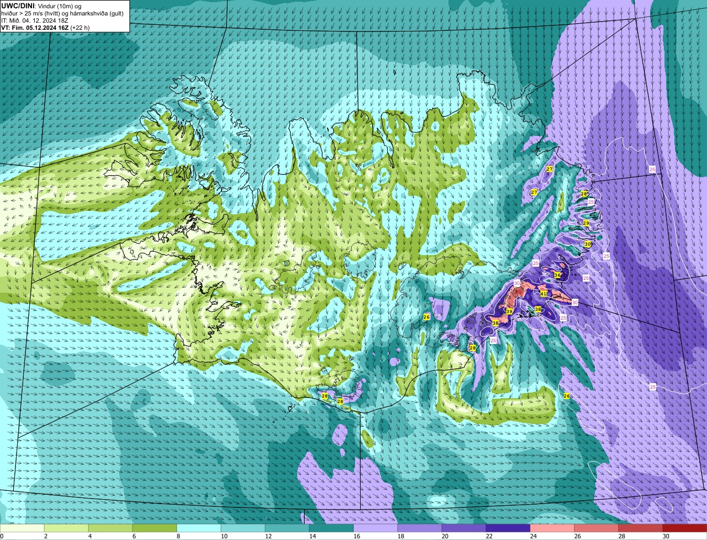Click the yellow 34 gust label

point(557,275)
